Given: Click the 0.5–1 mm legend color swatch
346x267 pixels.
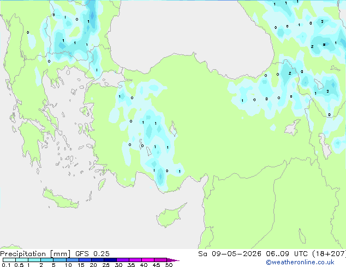Looking at the screenshot, I should click(x=22, y=260).
